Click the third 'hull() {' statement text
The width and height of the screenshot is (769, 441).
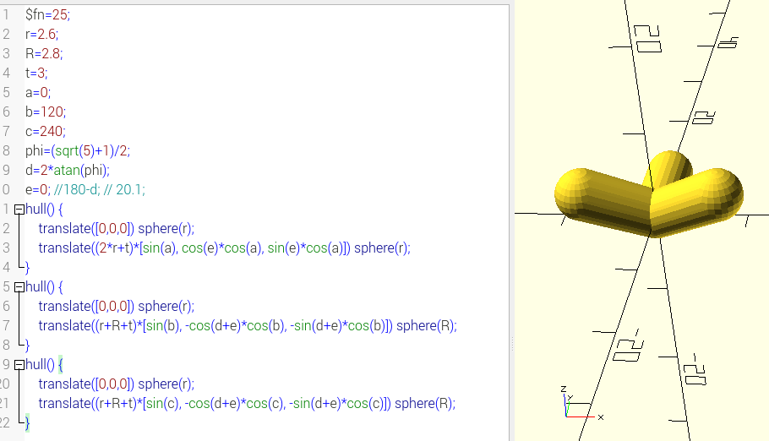[44, 364]
